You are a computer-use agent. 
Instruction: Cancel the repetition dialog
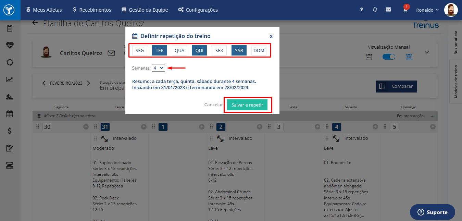tap(213, 105)
